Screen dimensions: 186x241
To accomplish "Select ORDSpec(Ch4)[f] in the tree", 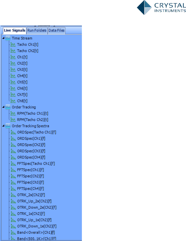I will pyautogui.click(x=31, y=157).
